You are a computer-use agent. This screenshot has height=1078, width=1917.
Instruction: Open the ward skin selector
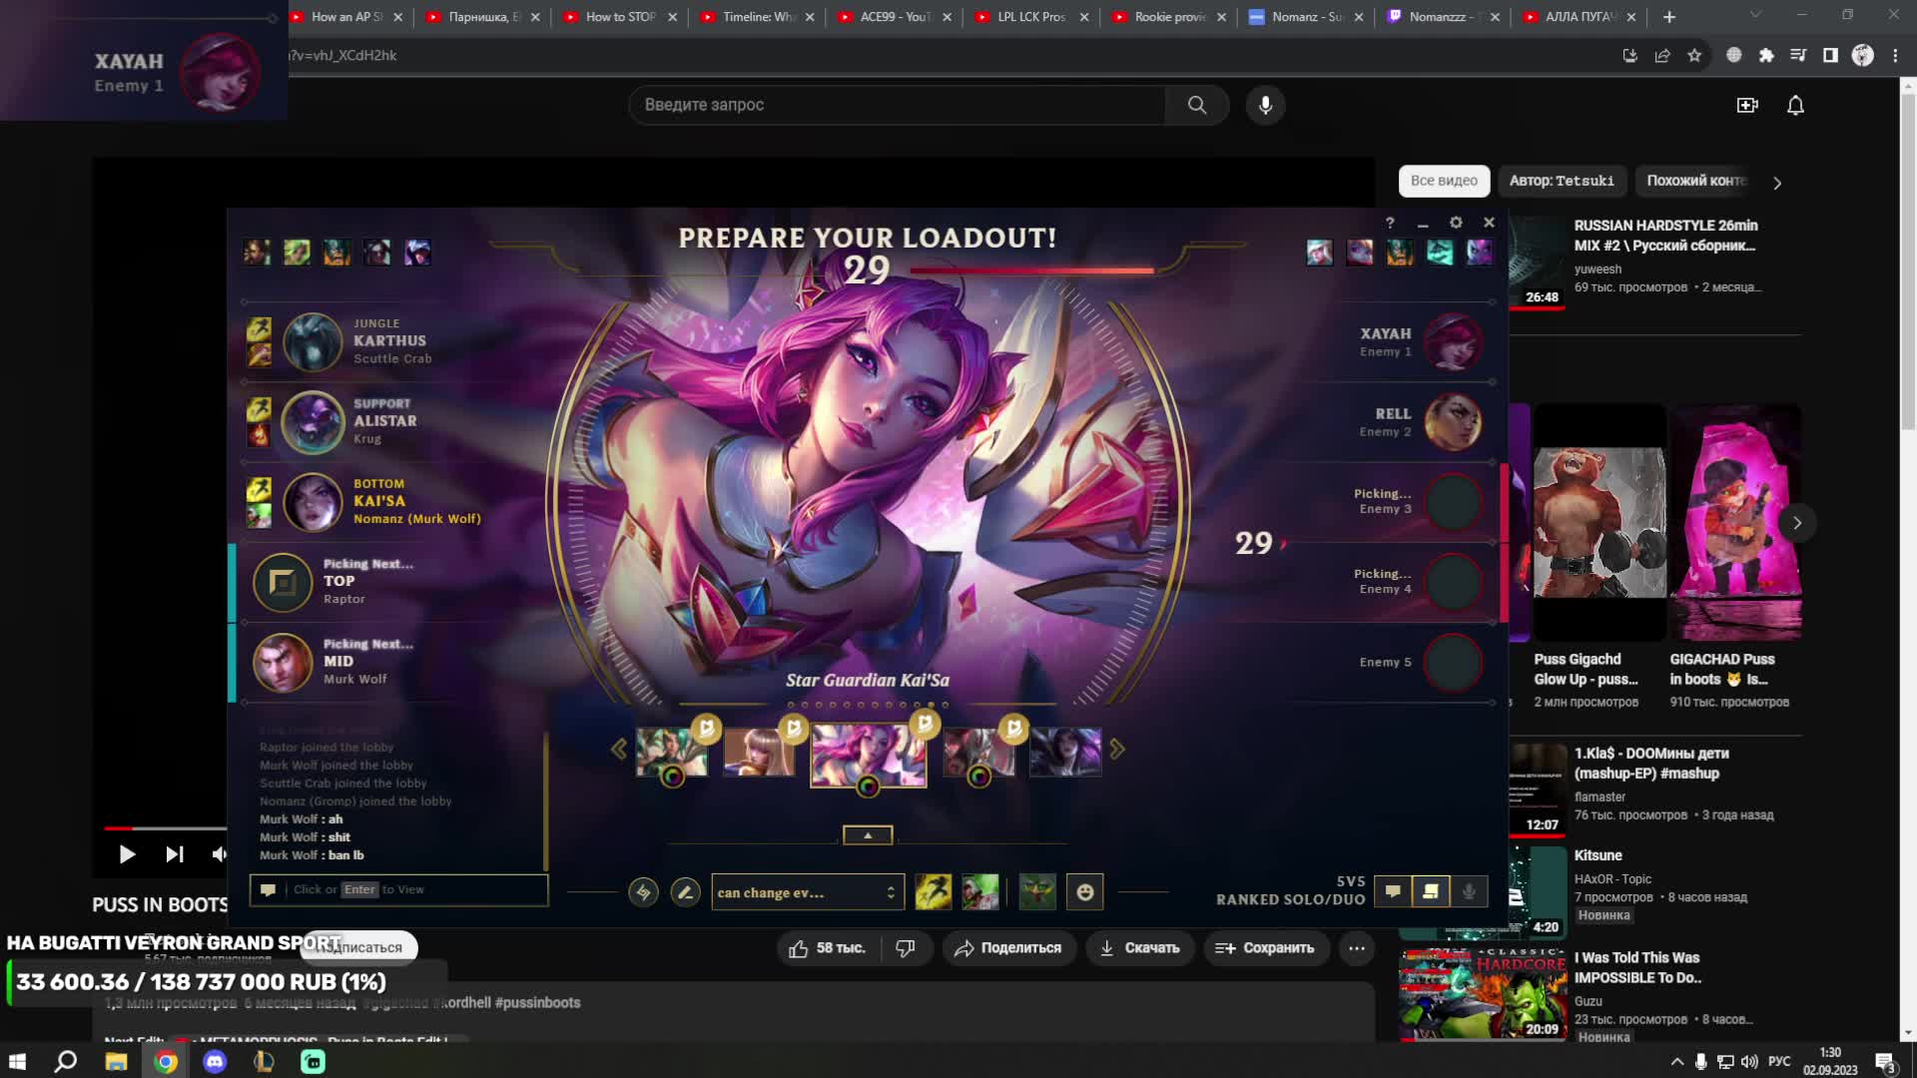(1037, 891)
